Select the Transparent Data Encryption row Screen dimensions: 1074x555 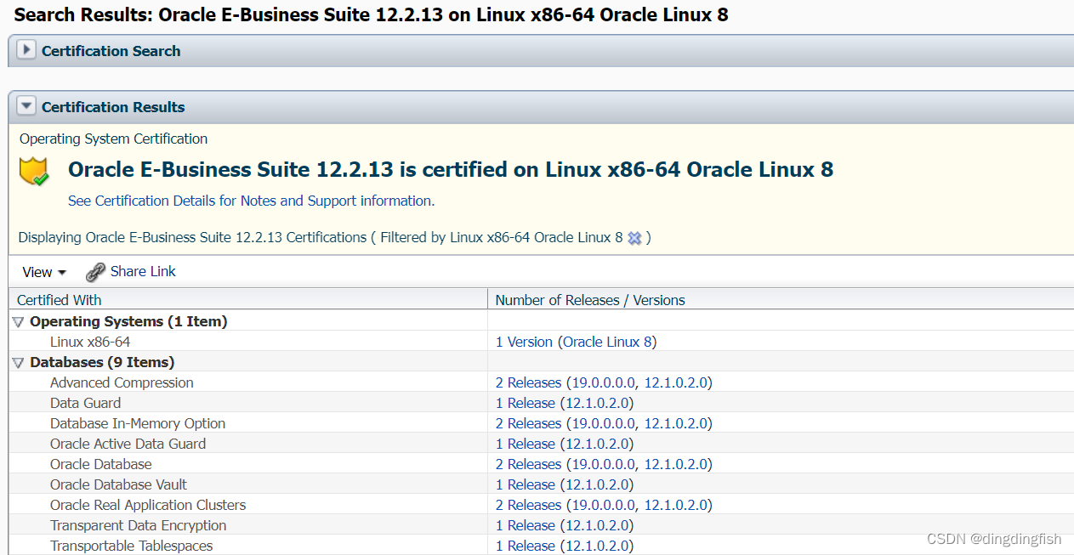[541, 525]
